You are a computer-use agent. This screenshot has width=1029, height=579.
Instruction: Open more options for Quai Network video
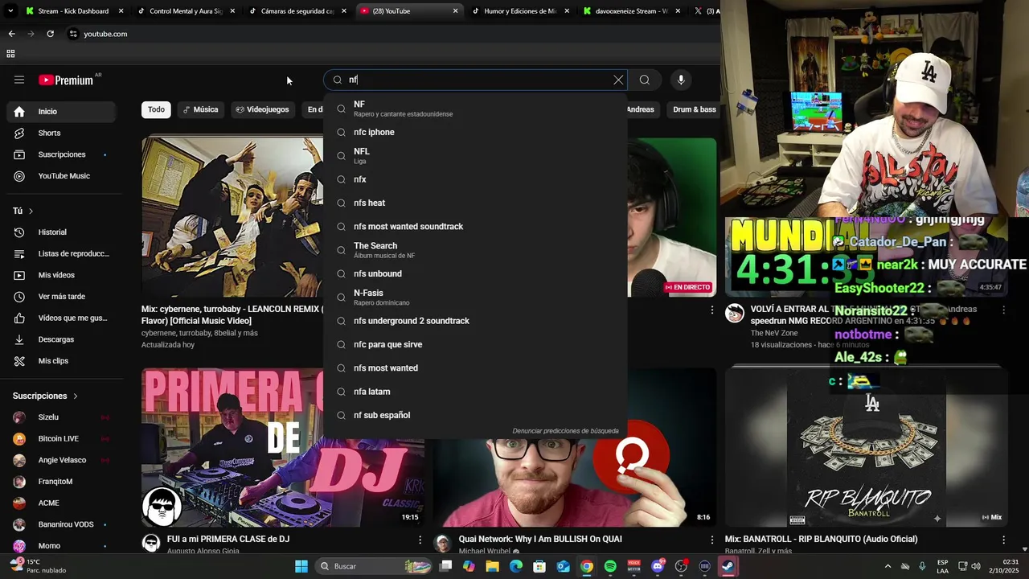[x=711, y=540]
